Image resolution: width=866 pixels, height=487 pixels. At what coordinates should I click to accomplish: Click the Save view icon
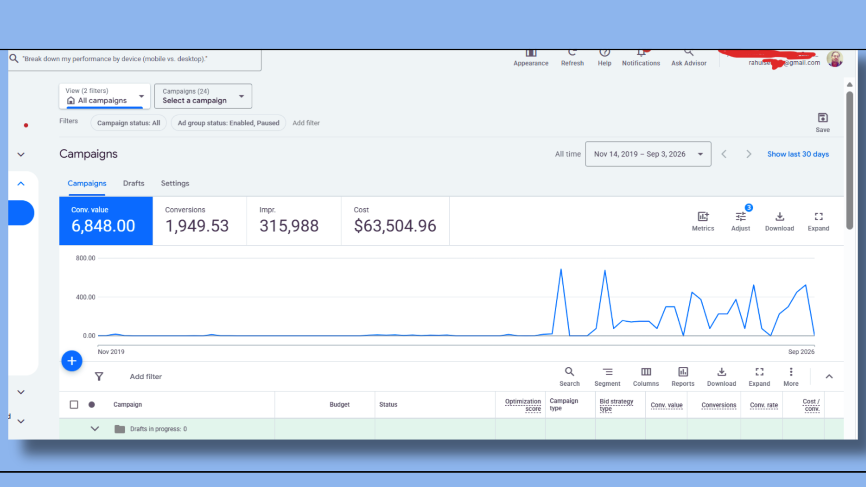(x=823, y=118)
